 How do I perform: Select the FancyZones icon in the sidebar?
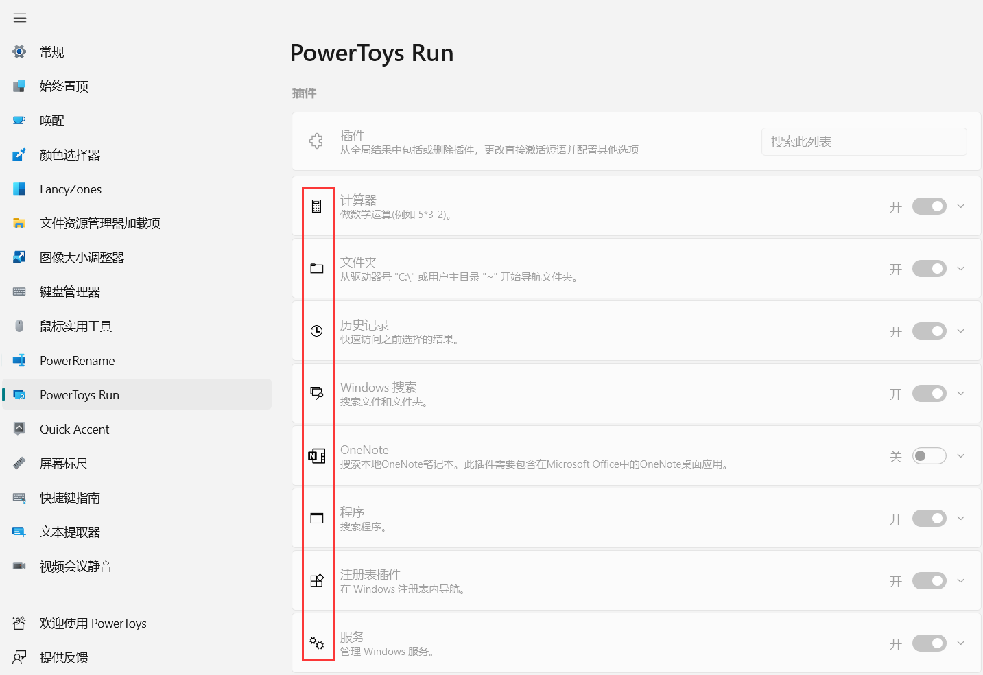point(19,189)
